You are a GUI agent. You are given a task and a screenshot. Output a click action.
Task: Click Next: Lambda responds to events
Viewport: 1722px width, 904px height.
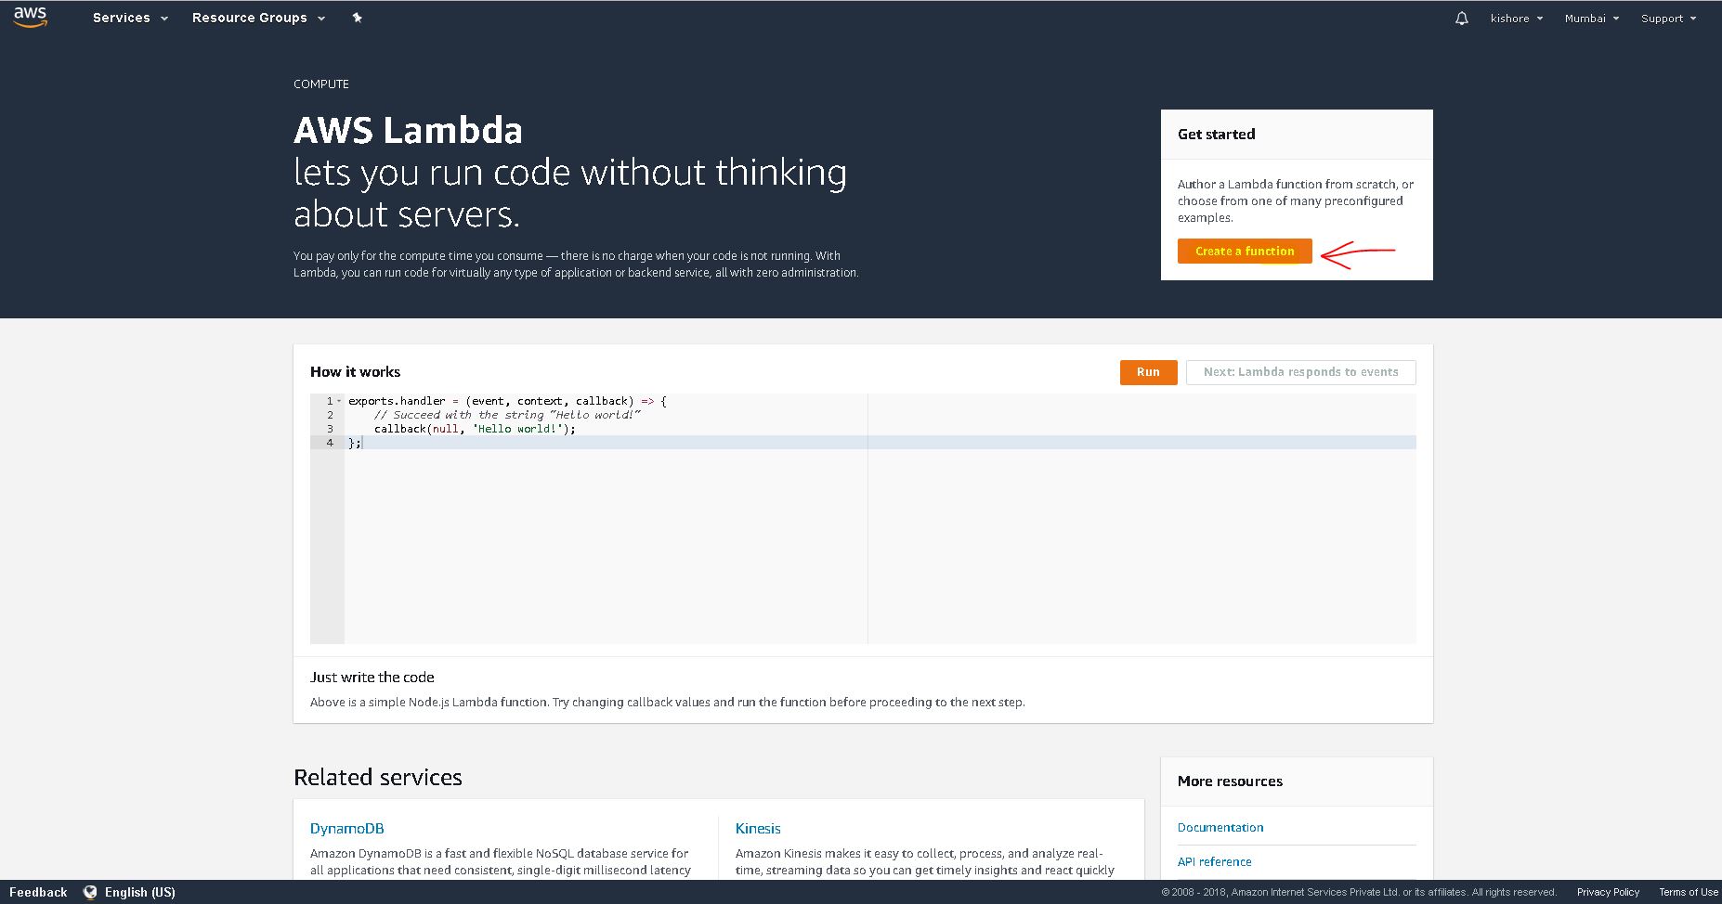point(1300,372)
